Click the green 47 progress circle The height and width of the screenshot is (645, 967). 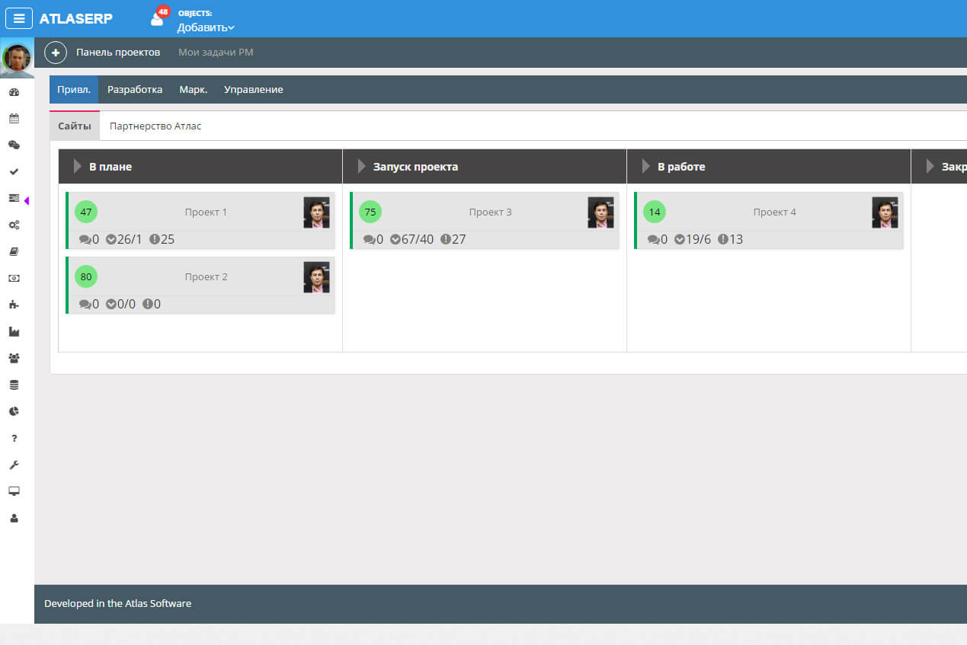86,212
